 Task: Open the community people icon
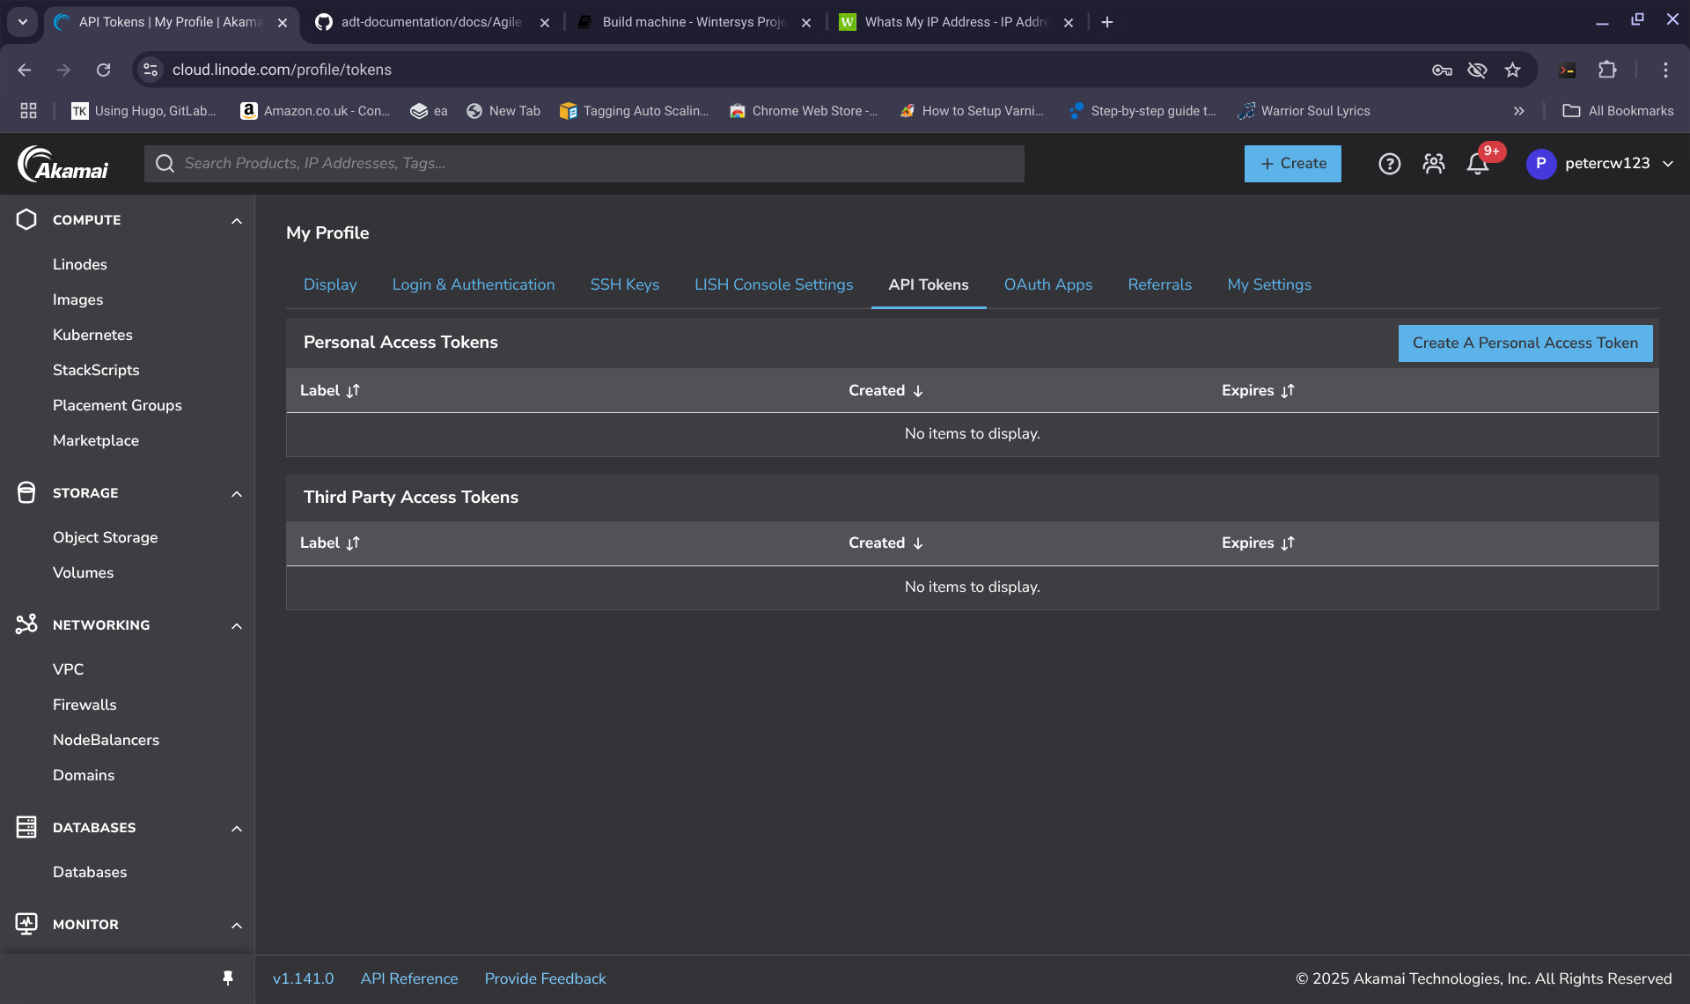pyautogui.click(x=1433, y=164)
